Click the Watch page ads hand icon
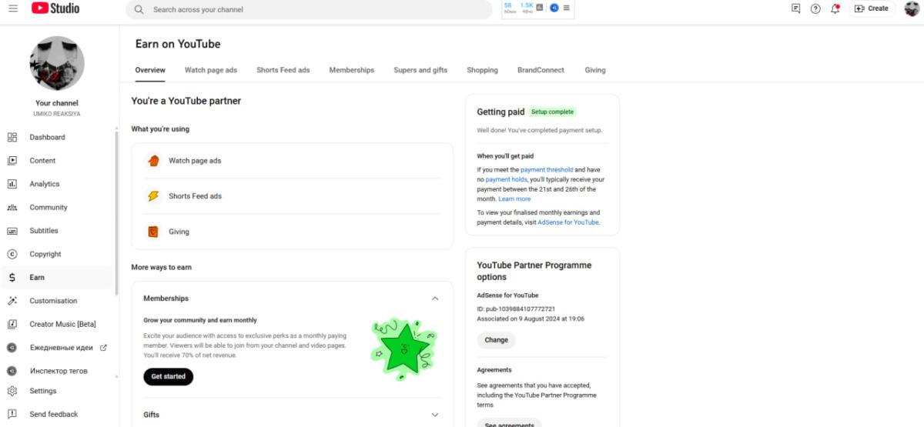The width and height of the screenshot is (924, 427). (x=153, y=161)
